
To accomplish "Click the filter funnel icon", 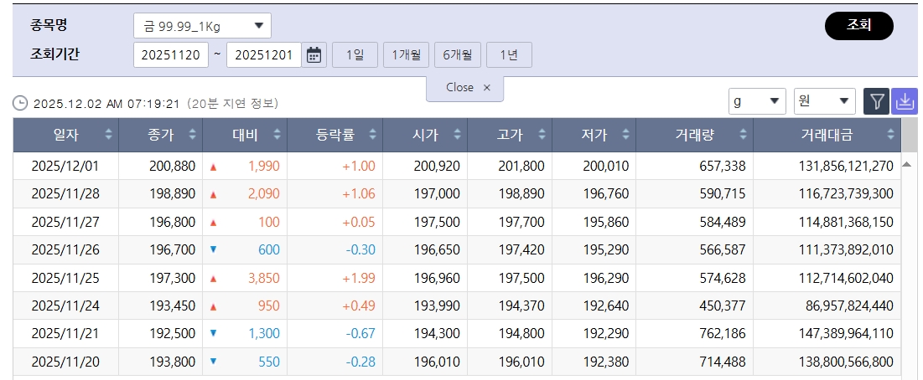I will [877, 101].
